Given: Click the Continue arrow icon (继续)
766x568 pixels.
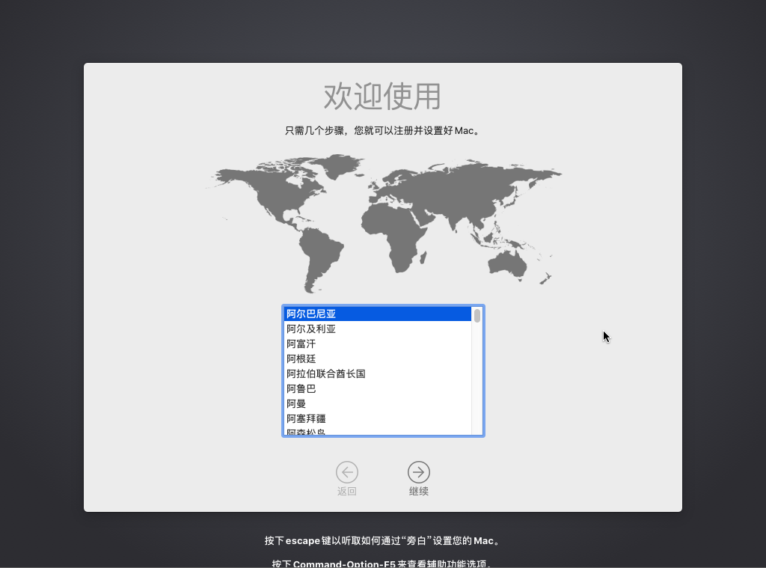Looking at the screenshot, I should (x=419, y=472).
